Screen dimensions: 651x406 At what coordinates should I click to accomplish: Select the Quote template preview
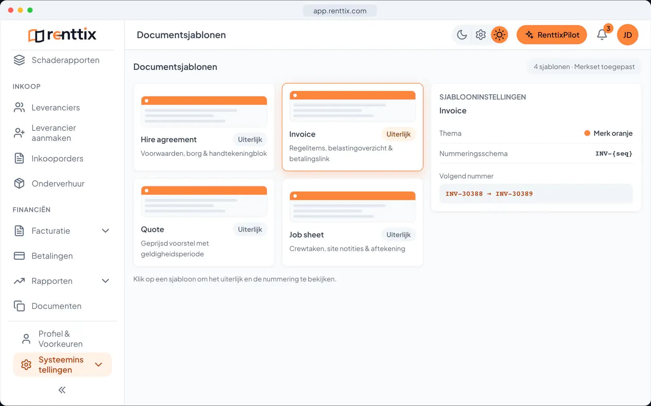(x=204, y=201)
